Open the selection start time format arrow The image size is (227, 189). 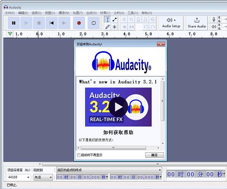click(107, 177)
